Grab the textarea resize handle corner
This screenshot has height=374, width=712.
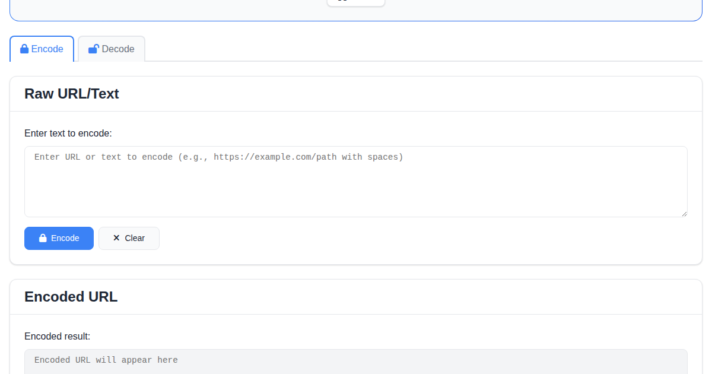[684, 214]
